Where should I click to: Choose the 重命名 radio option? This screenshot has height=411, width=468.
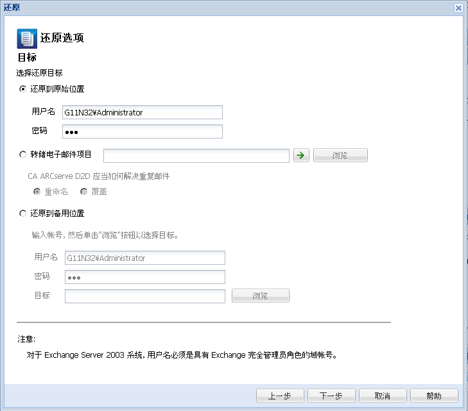click(37, 192)
